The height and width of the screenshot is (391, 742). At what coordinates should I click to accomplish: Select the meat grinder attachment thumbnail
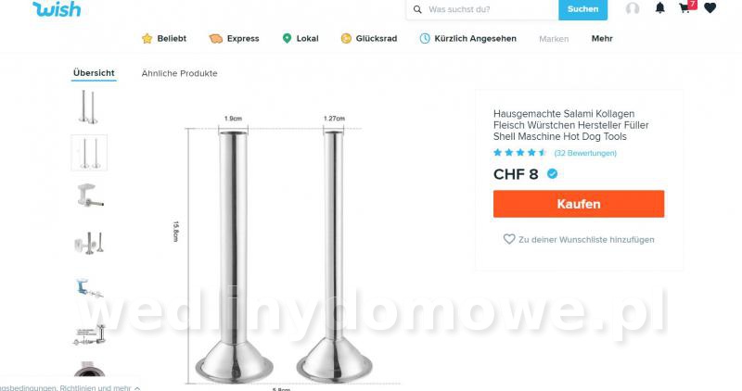[x=89, y=195]
